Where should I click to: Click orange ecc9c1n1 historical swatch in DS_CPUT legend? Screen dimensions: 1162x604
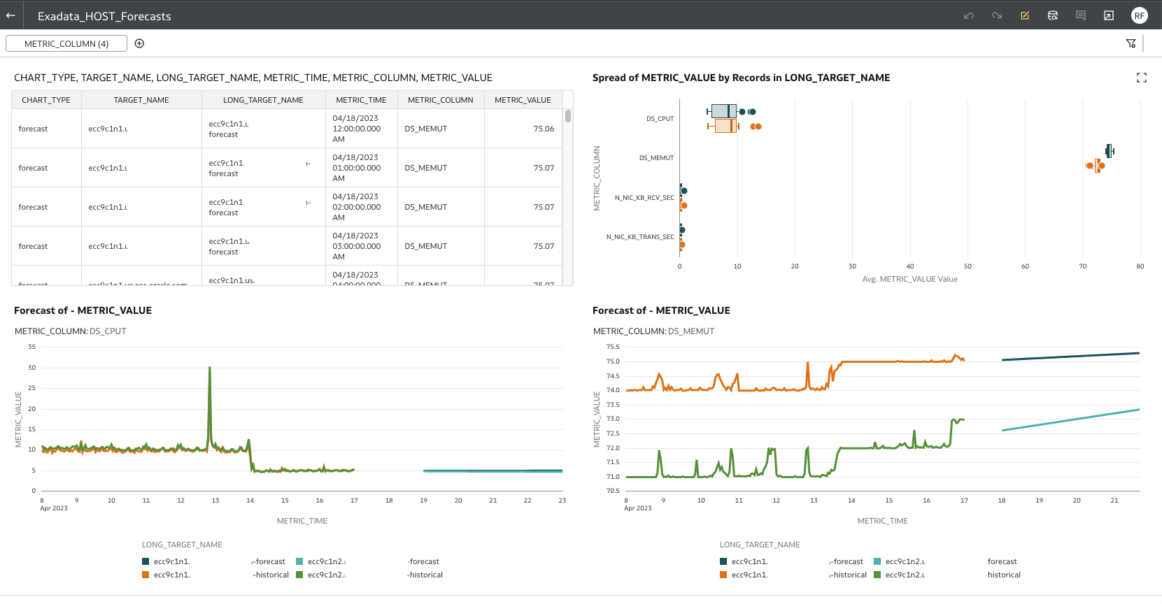(146, 575)
